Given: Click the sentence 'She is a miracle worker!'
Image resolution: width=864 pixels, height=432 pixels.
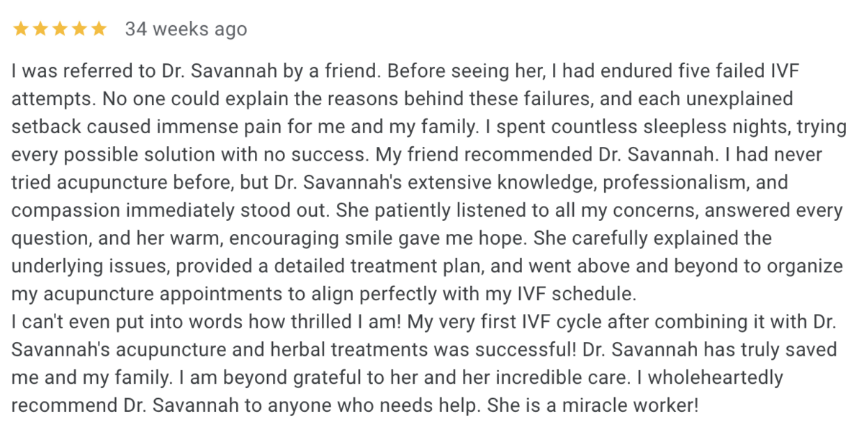Looking at the screenshot, I should click(x=593, y=404).
